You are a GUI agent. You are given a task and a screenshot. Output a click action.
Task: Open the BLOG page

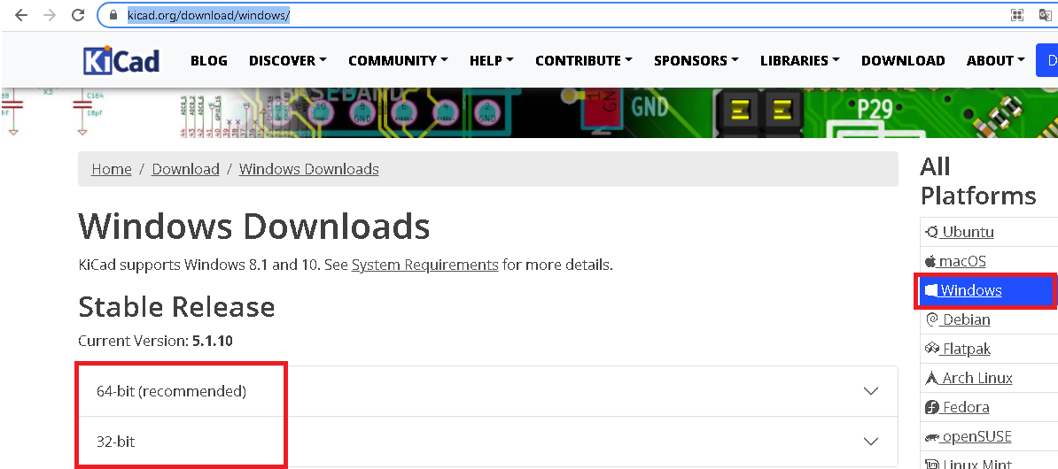point(209,61)
